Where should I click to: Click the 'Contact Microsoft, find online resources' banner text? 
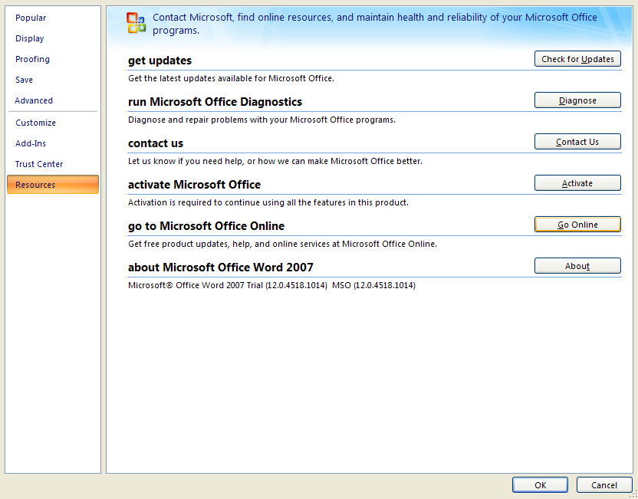coord(375,24)
